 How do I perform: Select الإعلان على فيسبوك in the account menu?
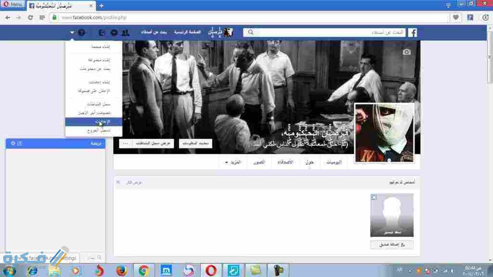pyautogui.click(x=94, y=91)
